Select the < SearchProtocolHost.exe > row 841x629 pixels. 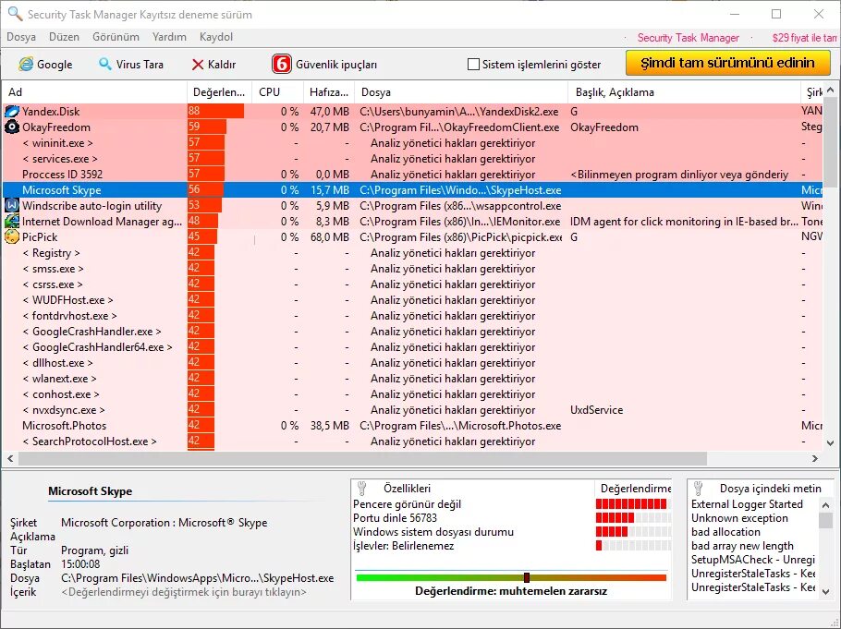412,442
